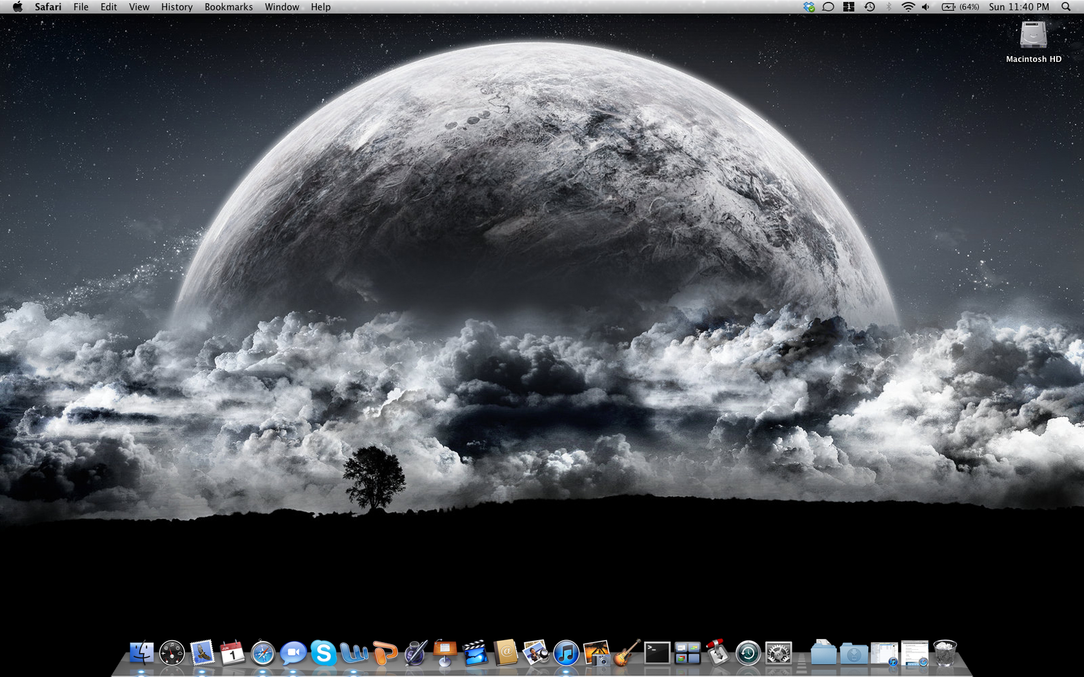The width and height of the screenshot is (1084, 677).
Task: Open the Window menu
Action: pyautogui.click(x=282, y=7)
